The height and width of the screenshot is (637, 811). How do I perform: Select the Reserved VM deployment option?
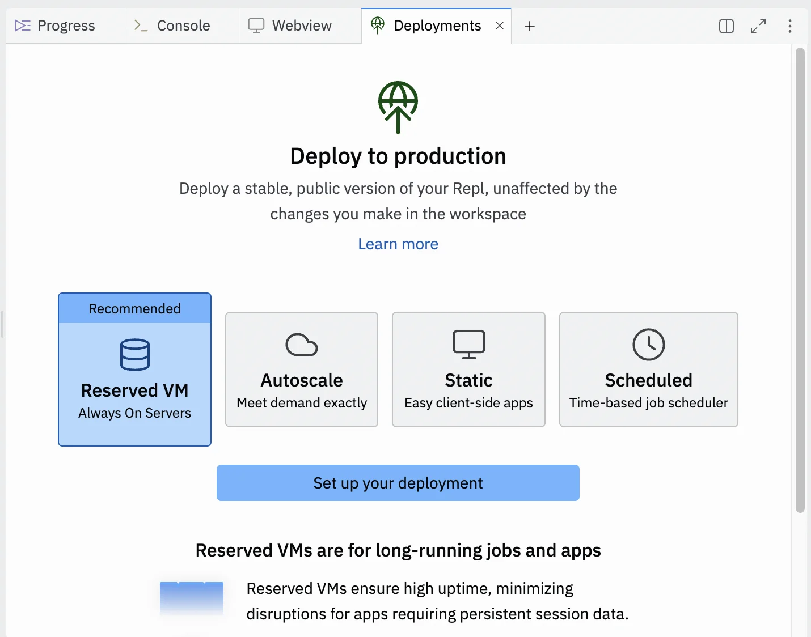pos(135,370)
